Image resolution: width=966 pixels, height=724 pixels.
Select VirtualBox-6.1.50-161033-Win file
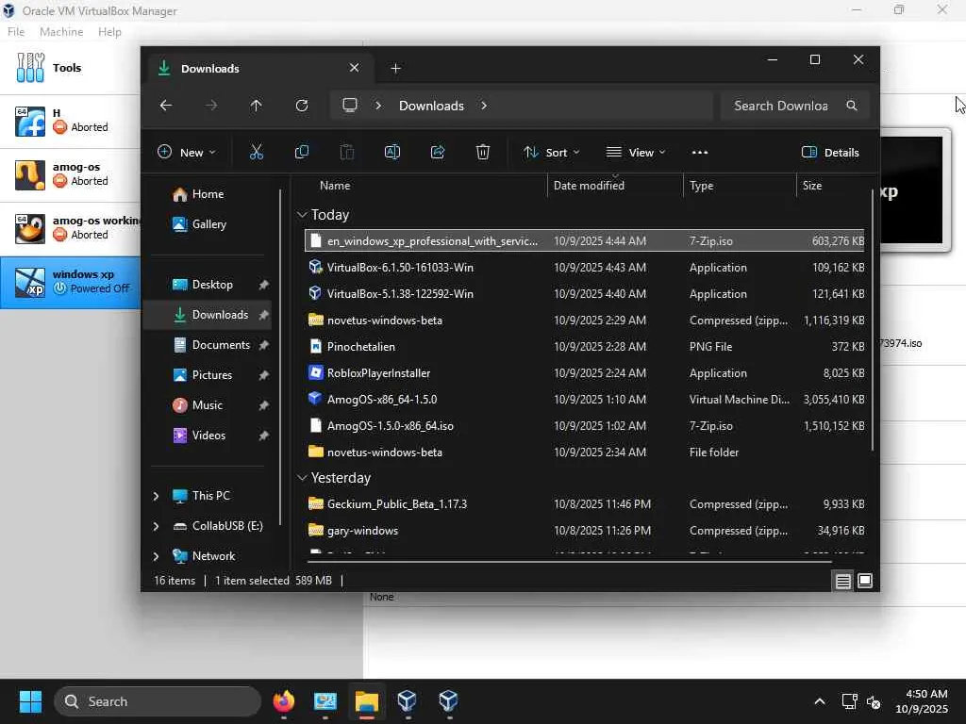(x=585, y=267)
